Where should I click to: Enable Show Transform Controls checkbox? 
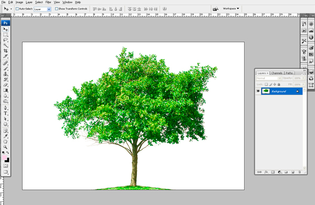click(57, 9)
